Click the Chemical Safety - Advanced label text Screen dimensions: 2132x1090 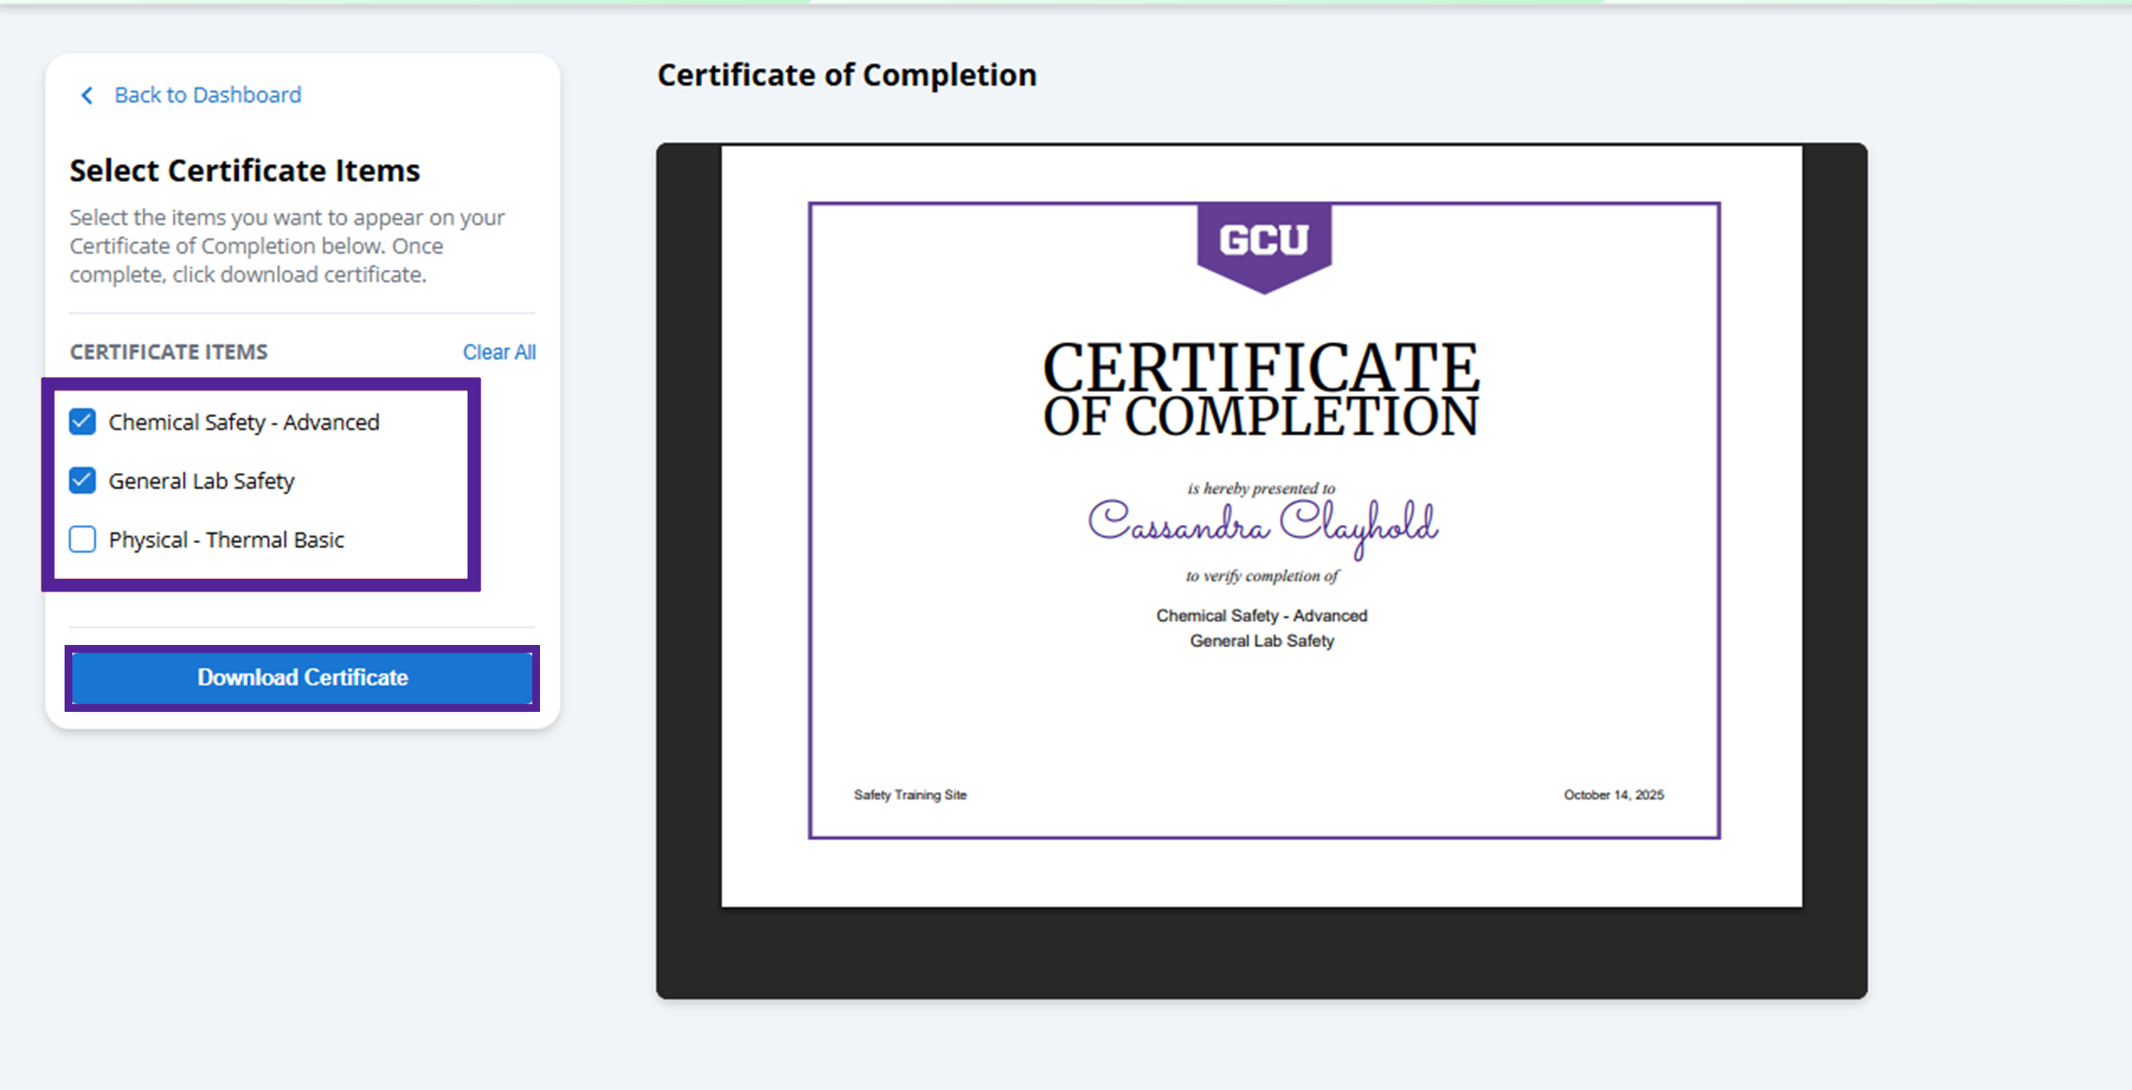(244, 422)
